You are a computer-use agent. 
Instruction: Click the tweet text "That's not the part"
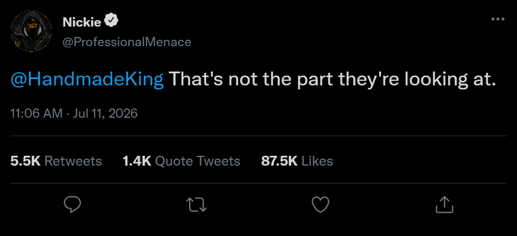tap(251, 80)
